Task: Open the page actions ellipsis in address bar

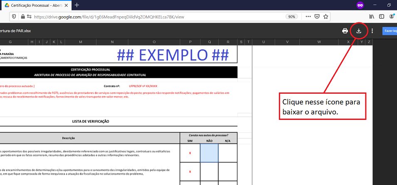Action: [308, 17]
